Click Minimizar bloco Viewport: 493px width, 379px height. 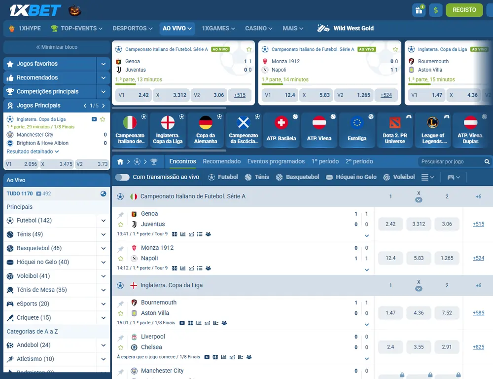(x=57, y=47)
